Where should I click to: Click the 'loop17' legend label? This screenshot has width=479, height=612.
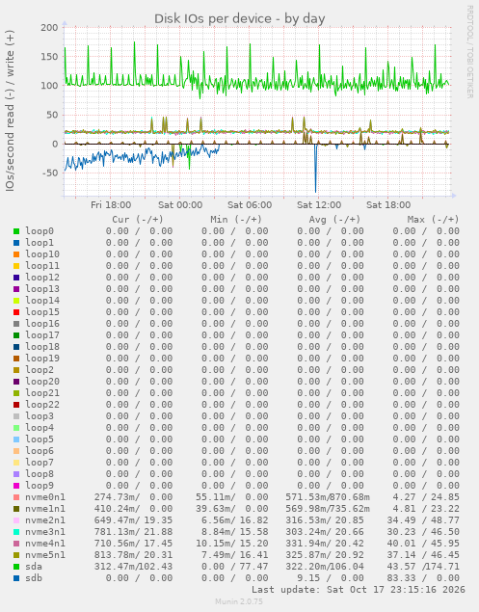point(42,335)
